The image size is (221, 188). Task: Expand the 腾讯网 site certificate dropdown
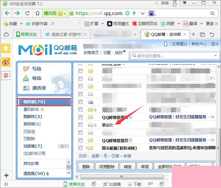[x=65, y=14]
